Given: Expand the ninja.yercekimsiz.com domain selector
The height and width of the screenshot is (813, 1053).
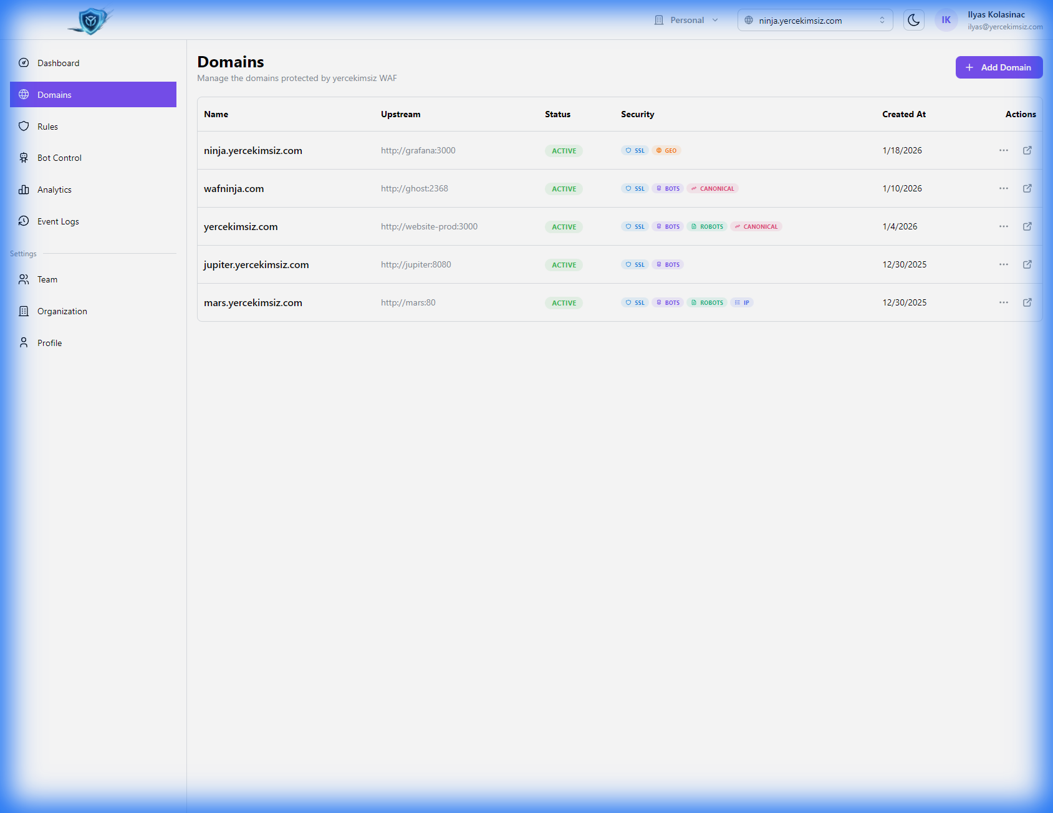Looking at the screenshot, I should [x=815, y=20].
